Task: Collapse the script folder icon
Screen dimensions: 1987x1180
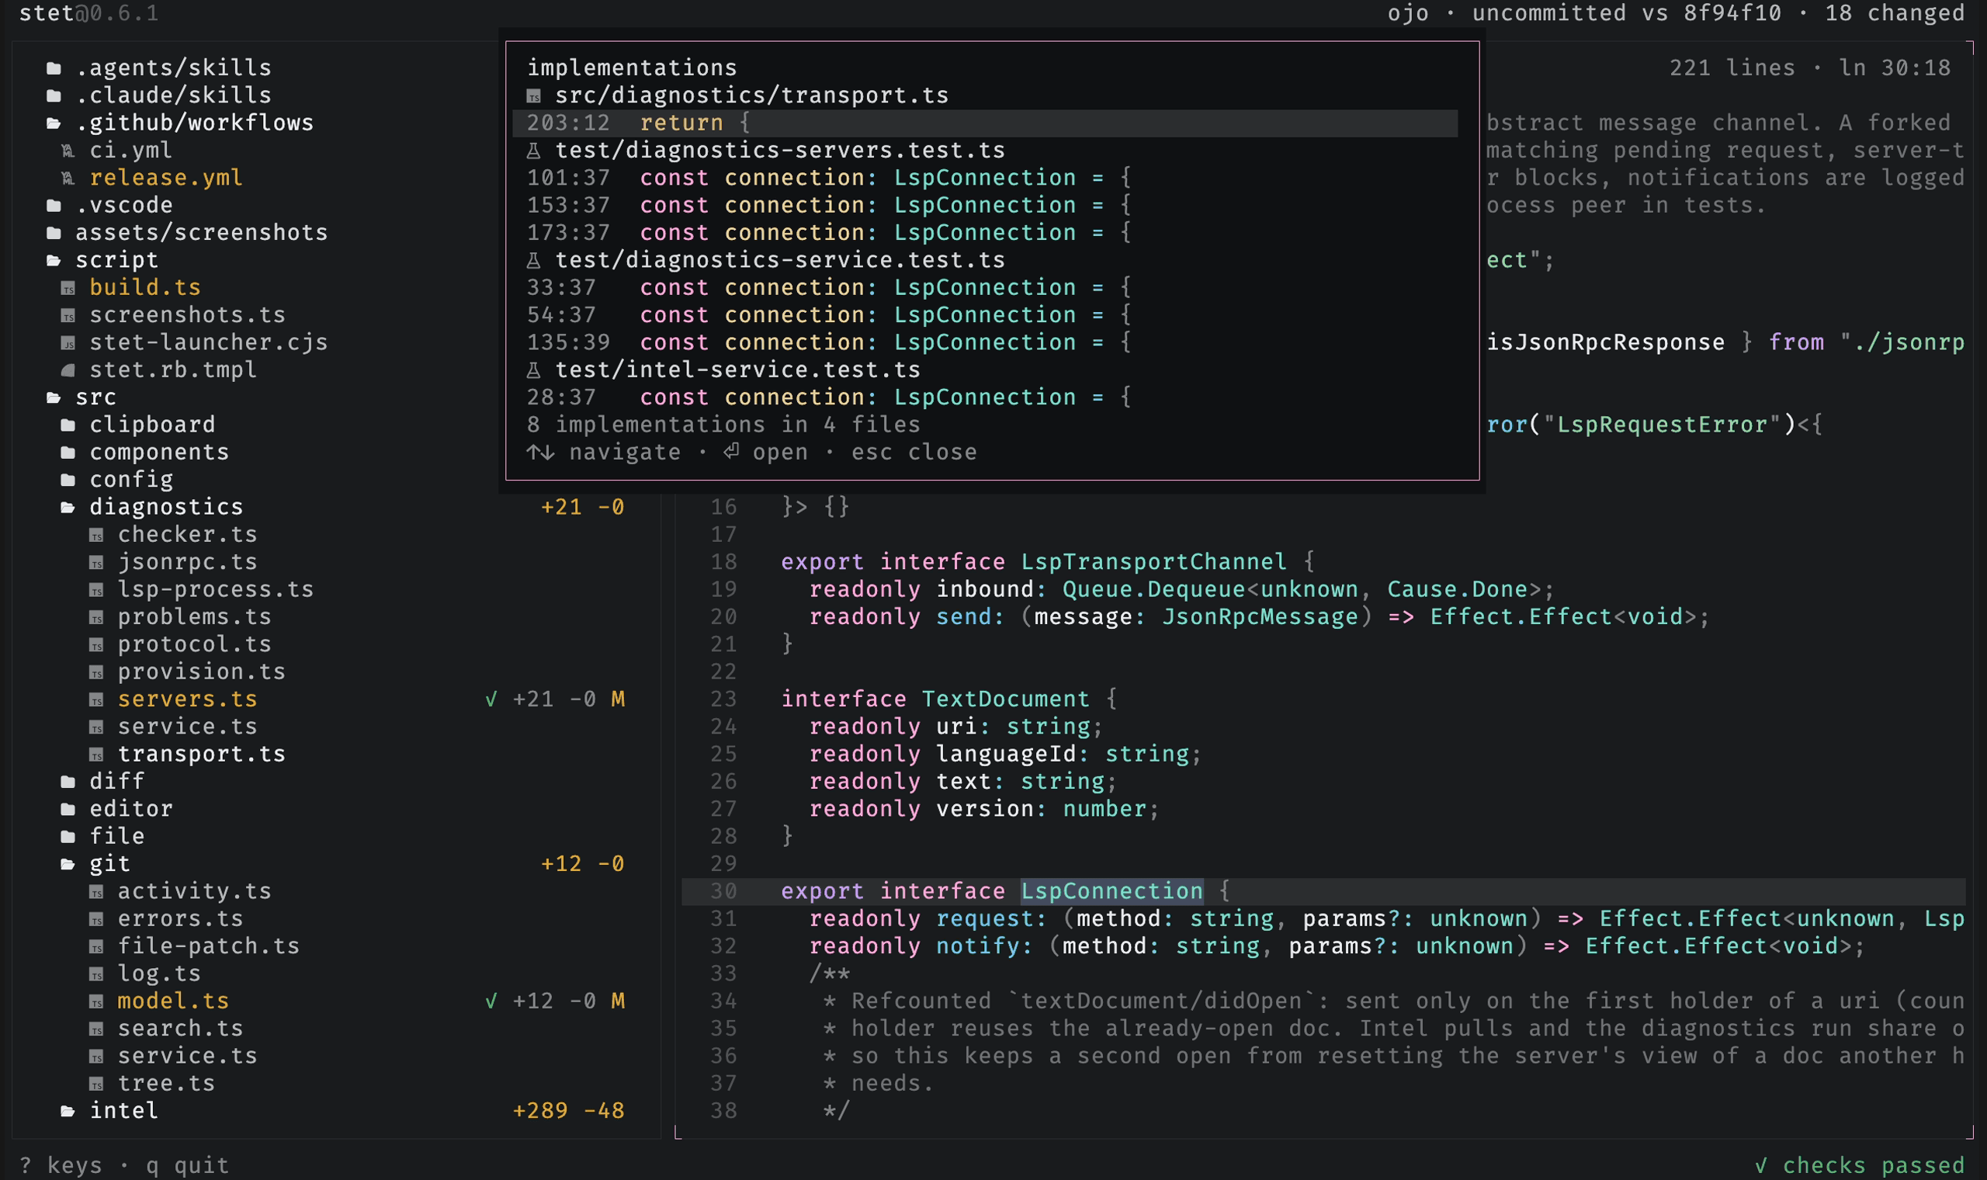Action: [54, 261]
